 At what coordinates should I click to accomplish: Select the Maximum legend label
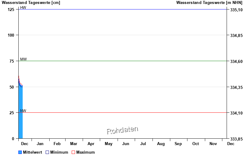click(85, 152)
